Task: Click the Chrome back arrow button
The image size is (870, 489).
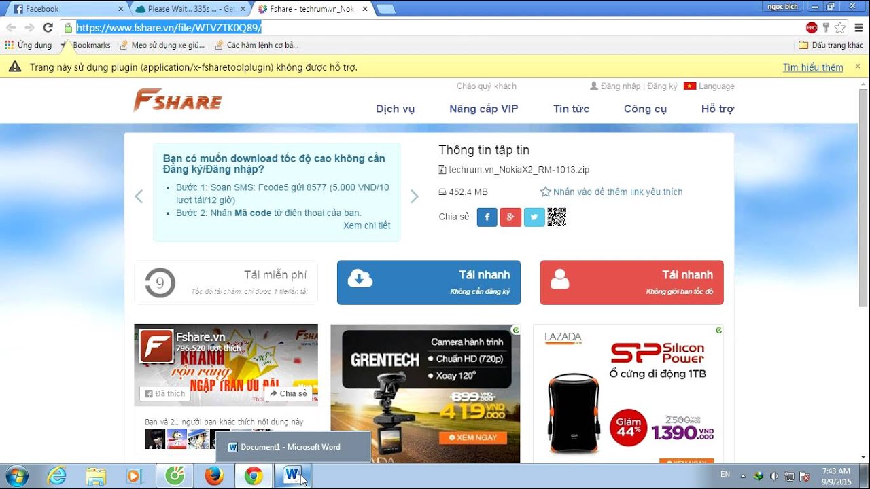Action: 11,28
